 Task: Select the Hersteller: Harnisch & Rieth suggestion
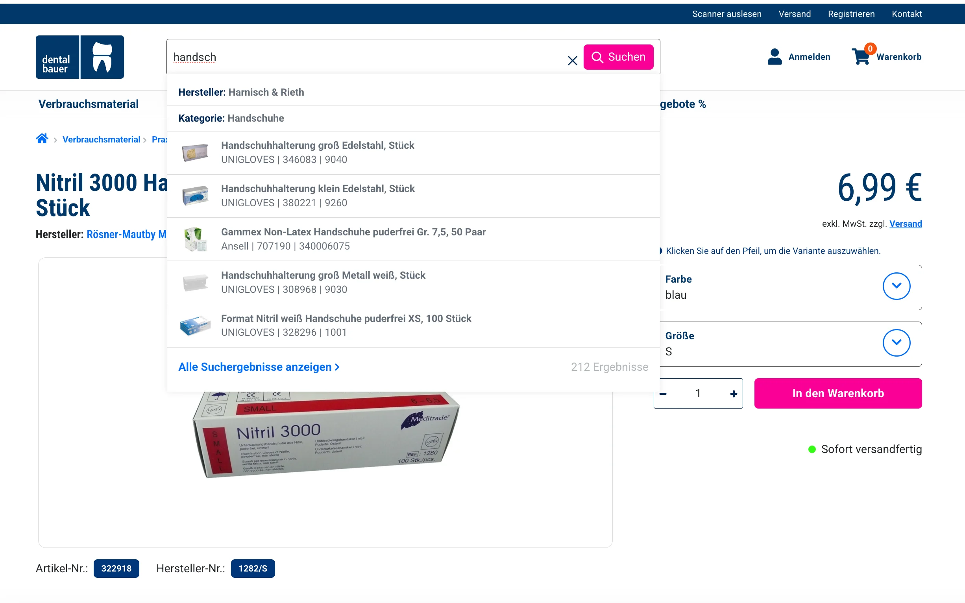pyautogui.click(x=413, y=92)
